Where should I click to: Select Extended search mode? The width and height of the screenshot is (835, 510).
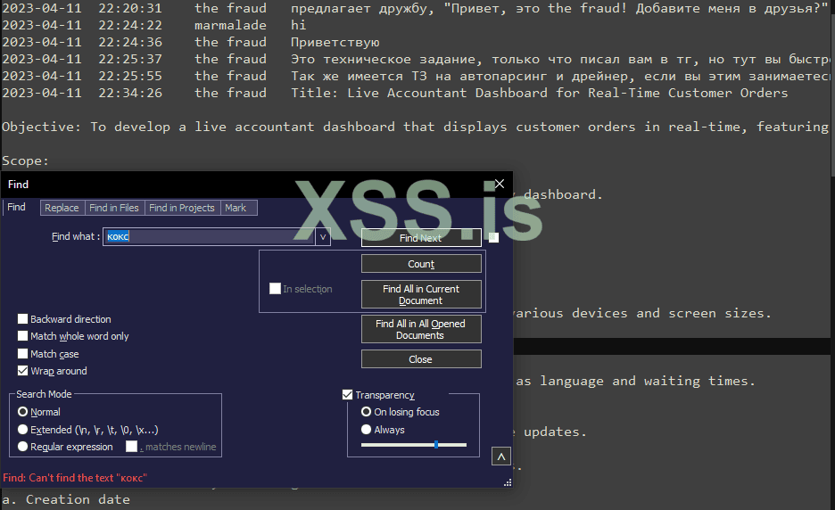(22, 429)
